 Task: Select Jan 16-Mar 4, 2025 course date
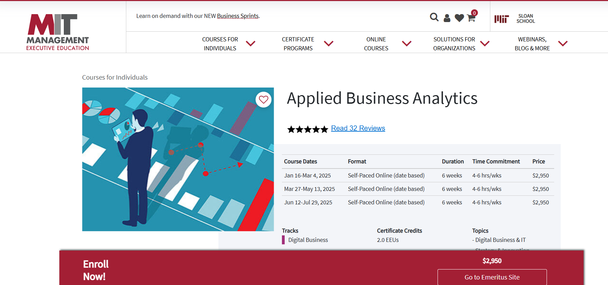pyautogui.click(x=307, y=175)
